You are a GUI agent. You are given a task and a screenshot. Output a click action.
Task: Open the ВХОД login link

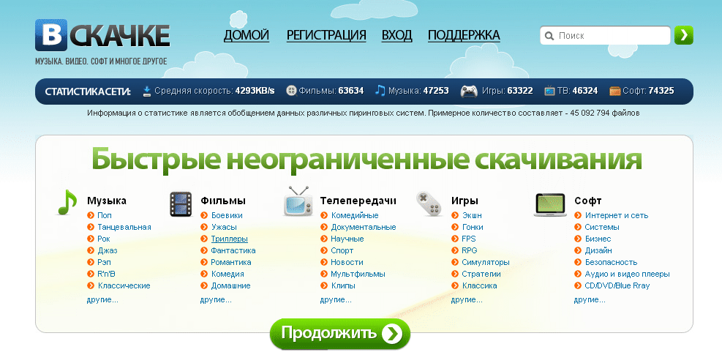pos(396,35)
